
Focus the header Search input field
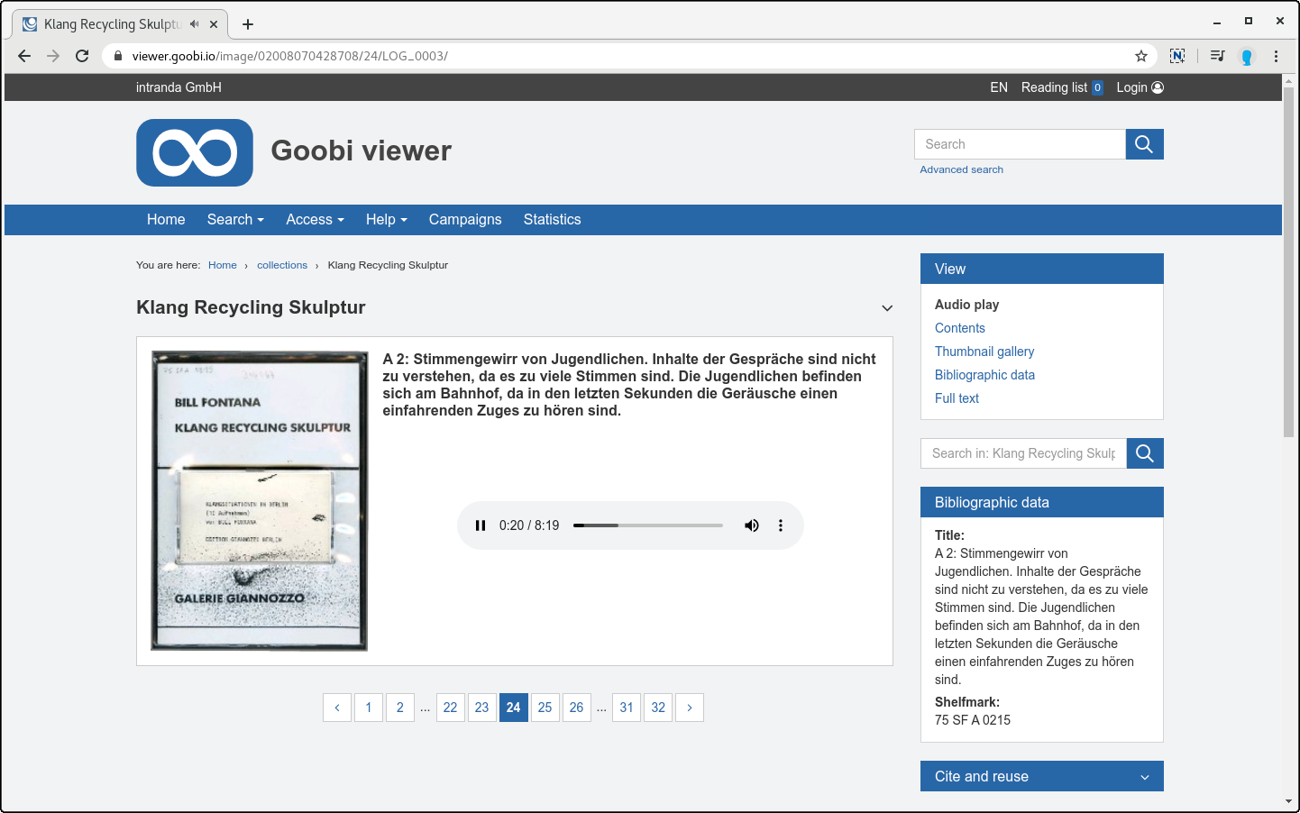[x=1020, y=144]
